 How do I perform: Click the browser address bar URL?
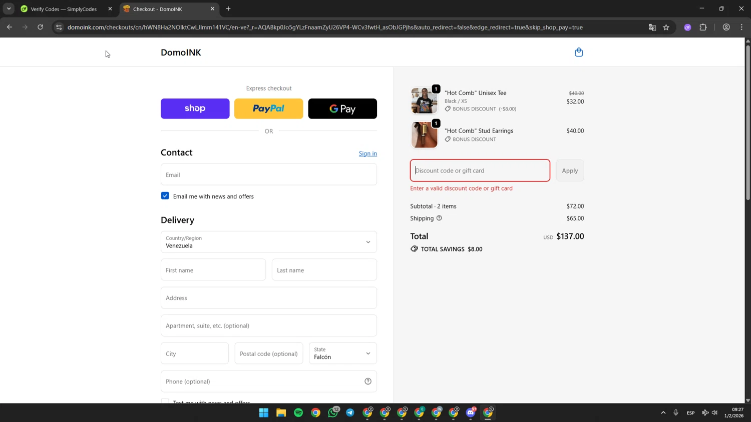pyautogui.click(x=325, y=27)
